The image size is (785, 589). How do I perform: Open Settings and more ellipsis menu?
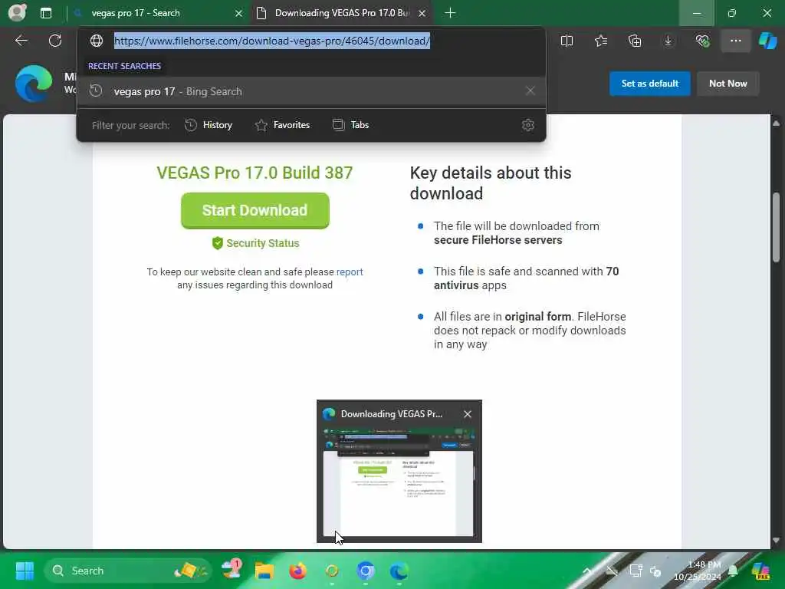click(735, 41)
